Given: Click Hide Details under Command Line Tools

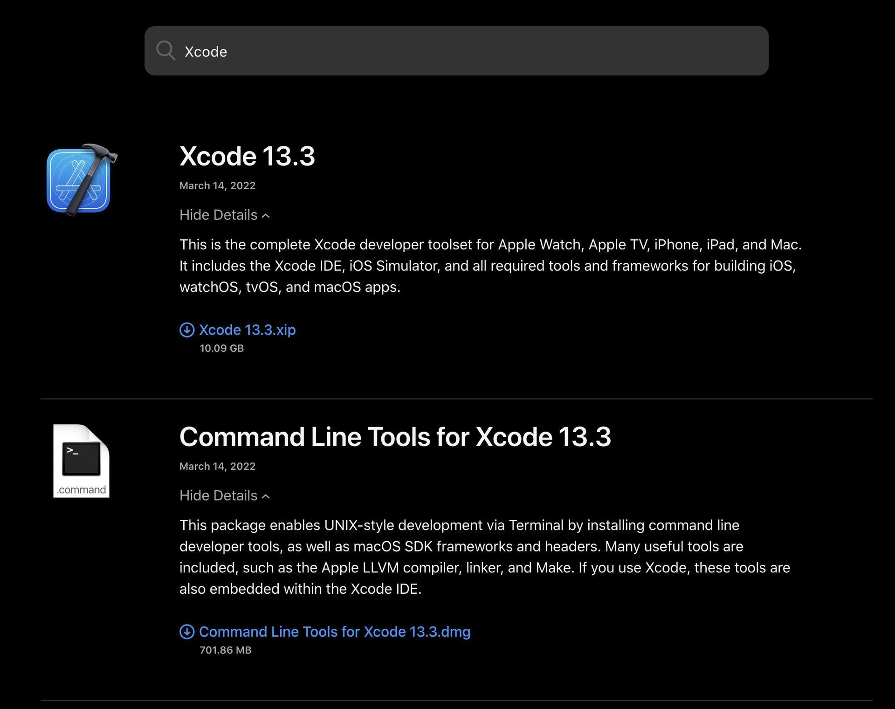Looking at the screenshot, I should coord(217,496).
